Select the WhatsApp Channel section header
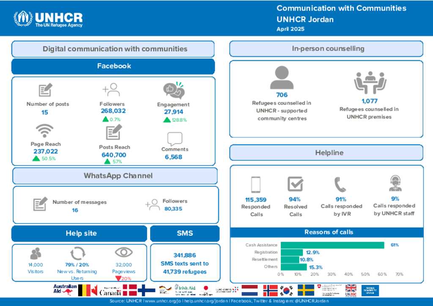The width and height of the screenshot is (433, 306). [x=115, y=176]
